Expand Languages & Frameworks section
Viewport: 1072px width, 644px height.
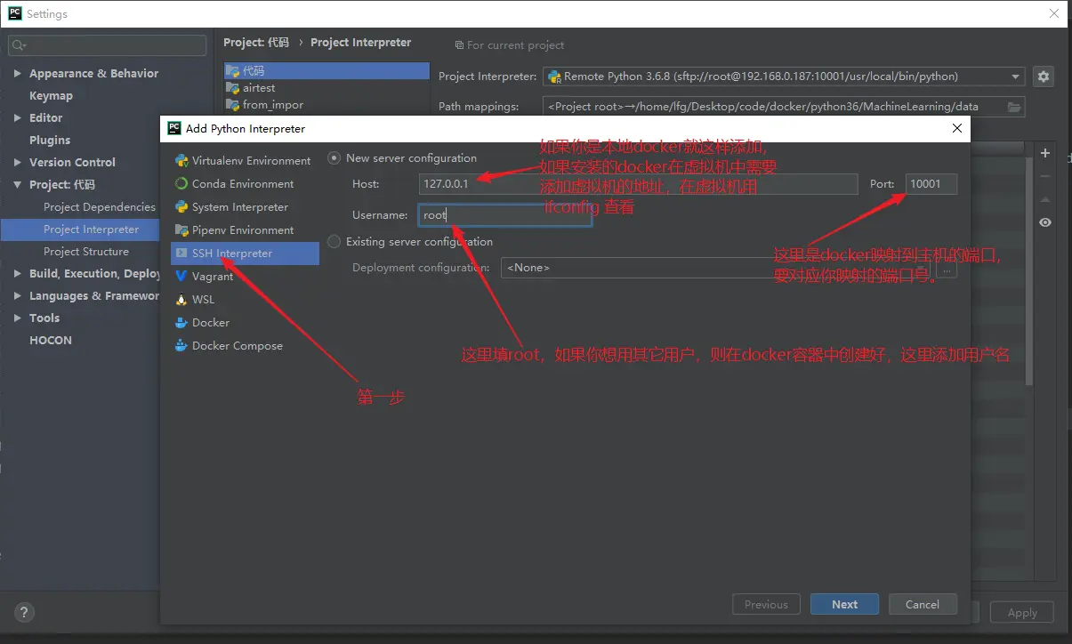pyautogui.click(x=18, y=296)
